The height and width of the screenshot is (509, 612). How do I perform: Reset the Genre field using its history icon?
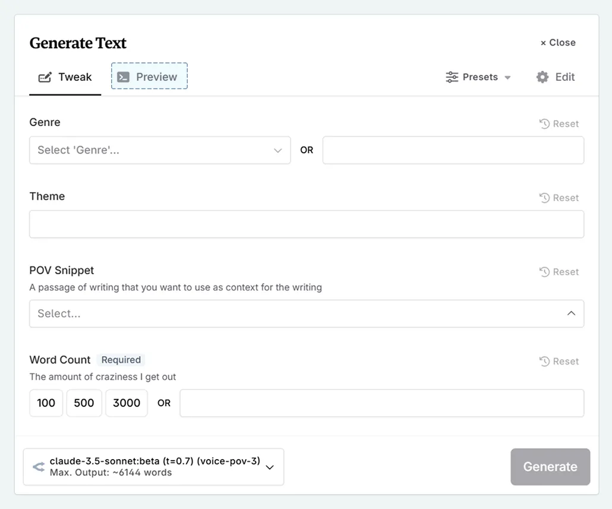[x=545, y=124]
